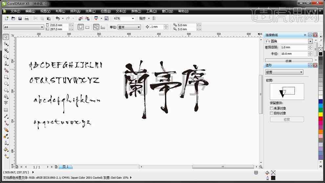Select the Dimension tool
The width and height of the screenshot is (325, 183).
click(6, 116)
